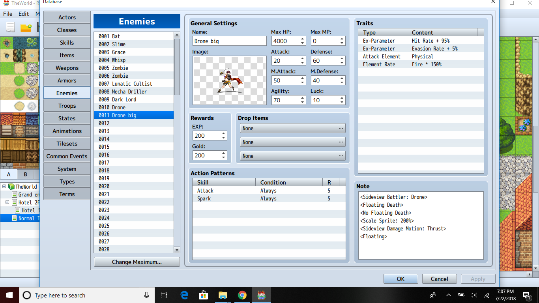Switch to the Items tab

[x=67, y=55]
